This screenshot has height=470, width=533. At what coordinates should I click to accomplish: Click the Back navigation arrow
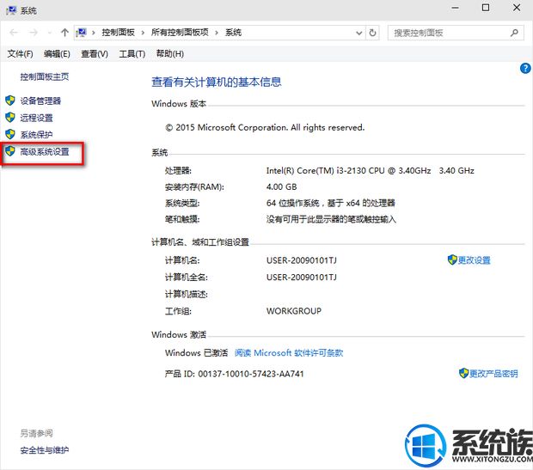[x=14, y=33]
